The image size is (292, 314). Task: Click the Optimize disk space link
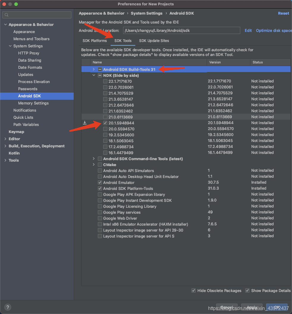point(274,30)
